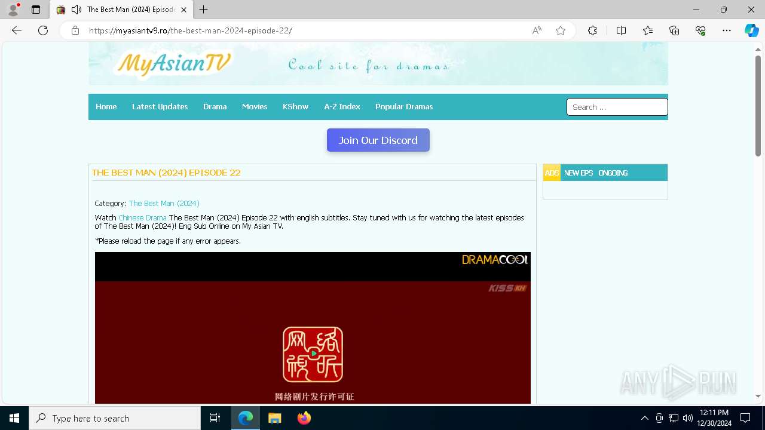Open Microsoft Edge taskbar icon
Viewport: 765px width, 430px height.
point(246,418)
